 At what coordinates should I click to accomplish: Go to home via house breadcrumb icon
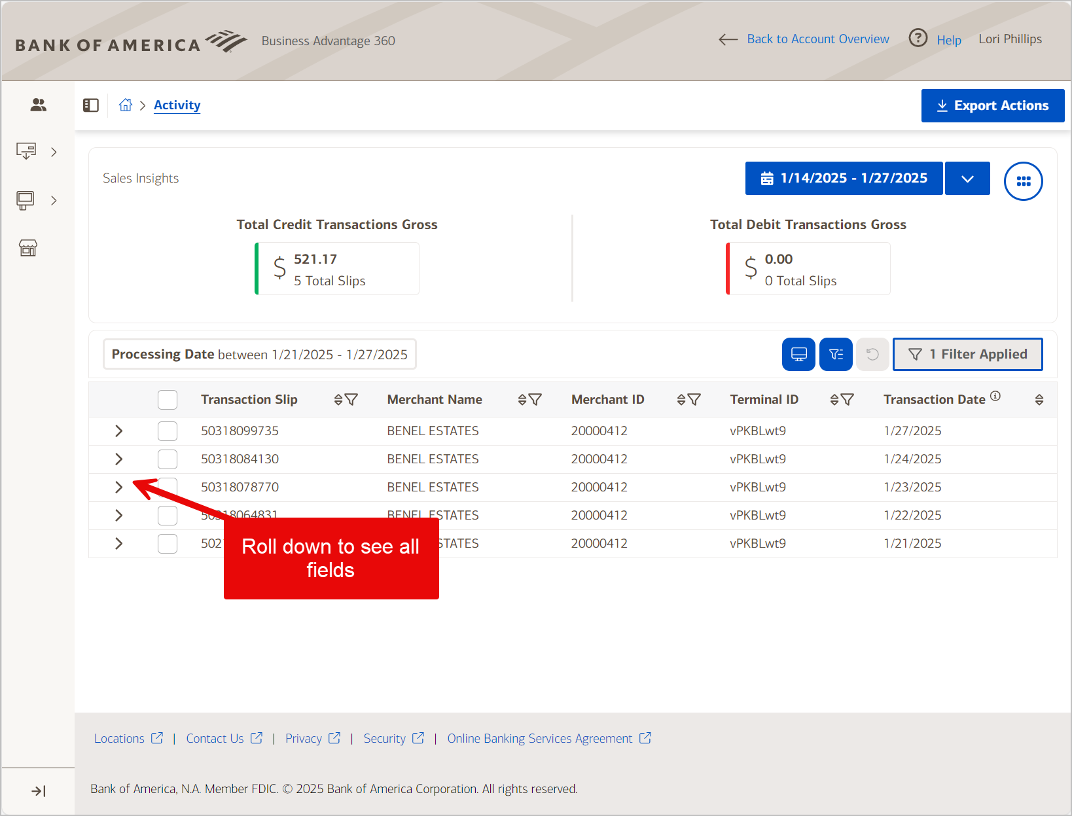126,105
